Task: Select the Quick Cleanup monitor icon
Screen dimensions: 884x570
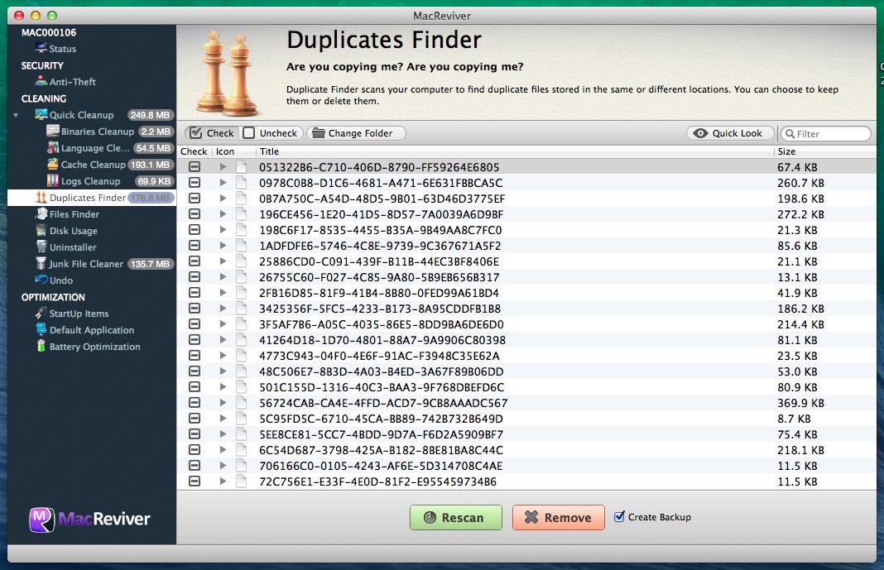Action: click(41, 114)
